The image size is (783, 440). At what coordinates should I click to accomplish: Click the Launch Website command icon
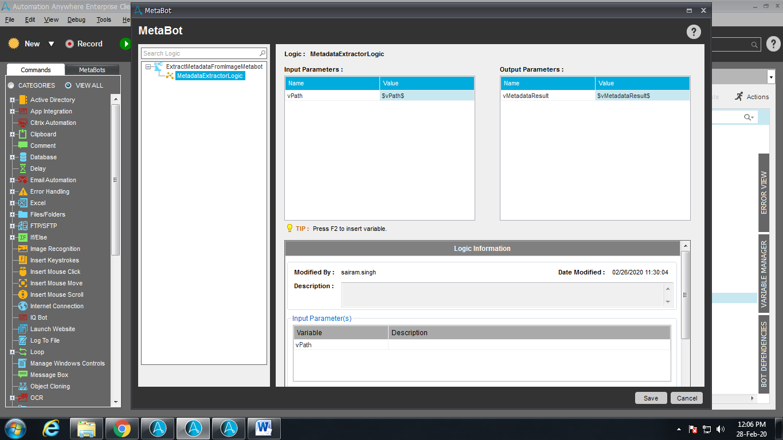pyautogui.click(x=23, y=329)
